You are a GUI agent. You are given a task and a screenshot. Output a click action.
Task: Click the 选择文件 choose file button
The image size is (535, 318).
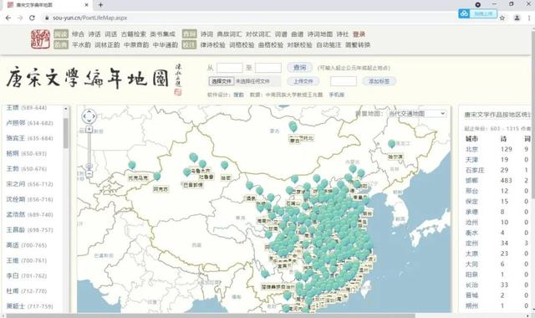221,81
